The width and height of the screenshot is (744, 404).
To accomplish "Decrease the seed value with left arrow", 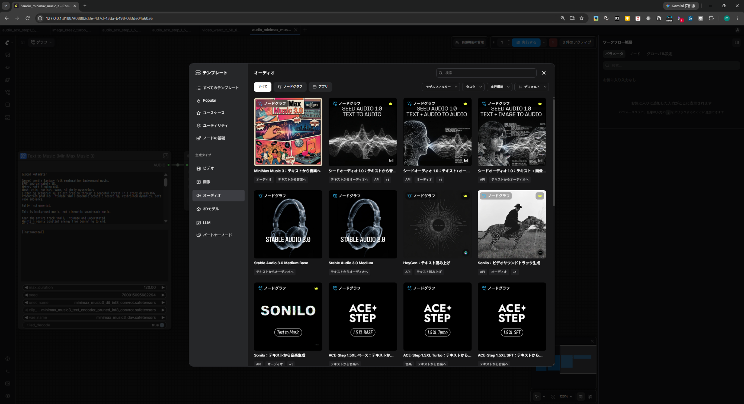I will coord(26,295).
